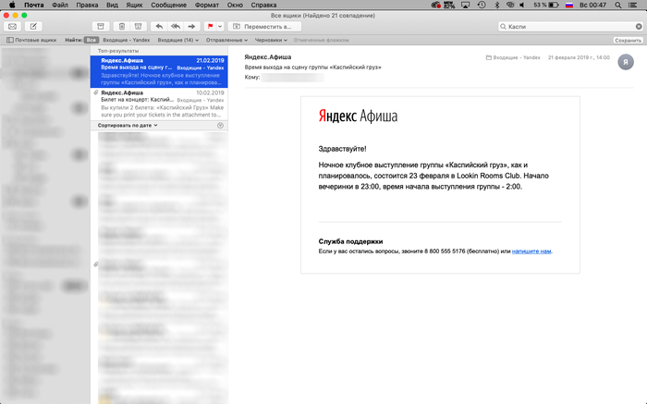The image size is (647, 404).
Task: Open the Сообщение menu
Action: [x=167, y=6]
